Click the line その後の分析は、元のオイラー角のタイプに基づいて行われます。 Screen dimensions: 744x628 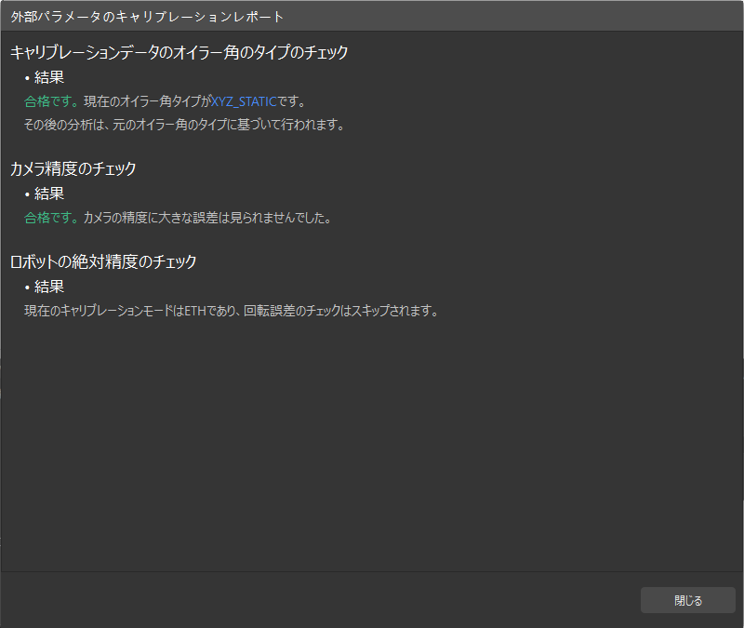(184, 125)
